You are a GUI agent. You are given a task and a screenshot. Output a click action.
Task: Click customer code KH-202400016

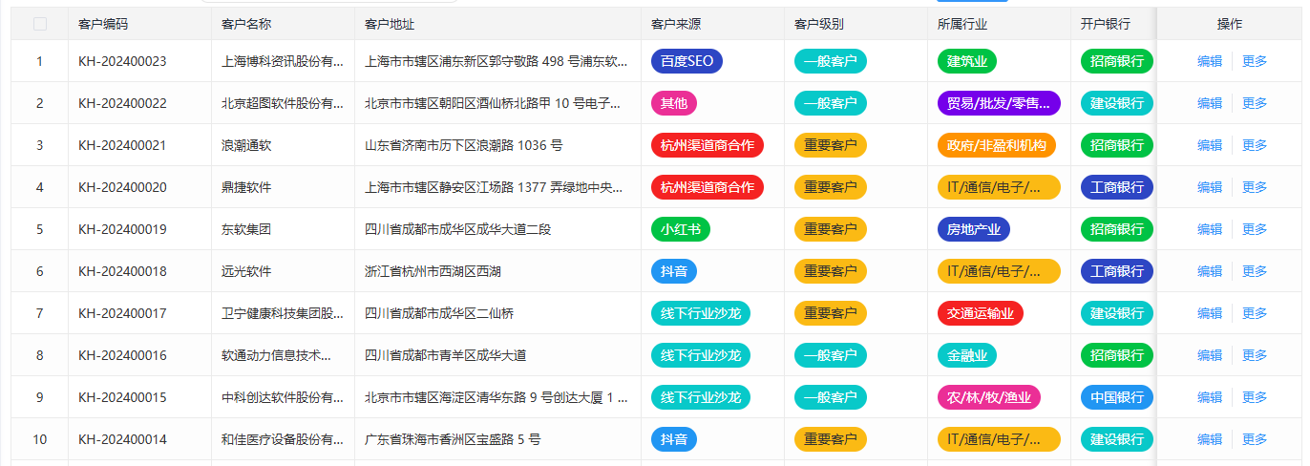pos(122,355)
